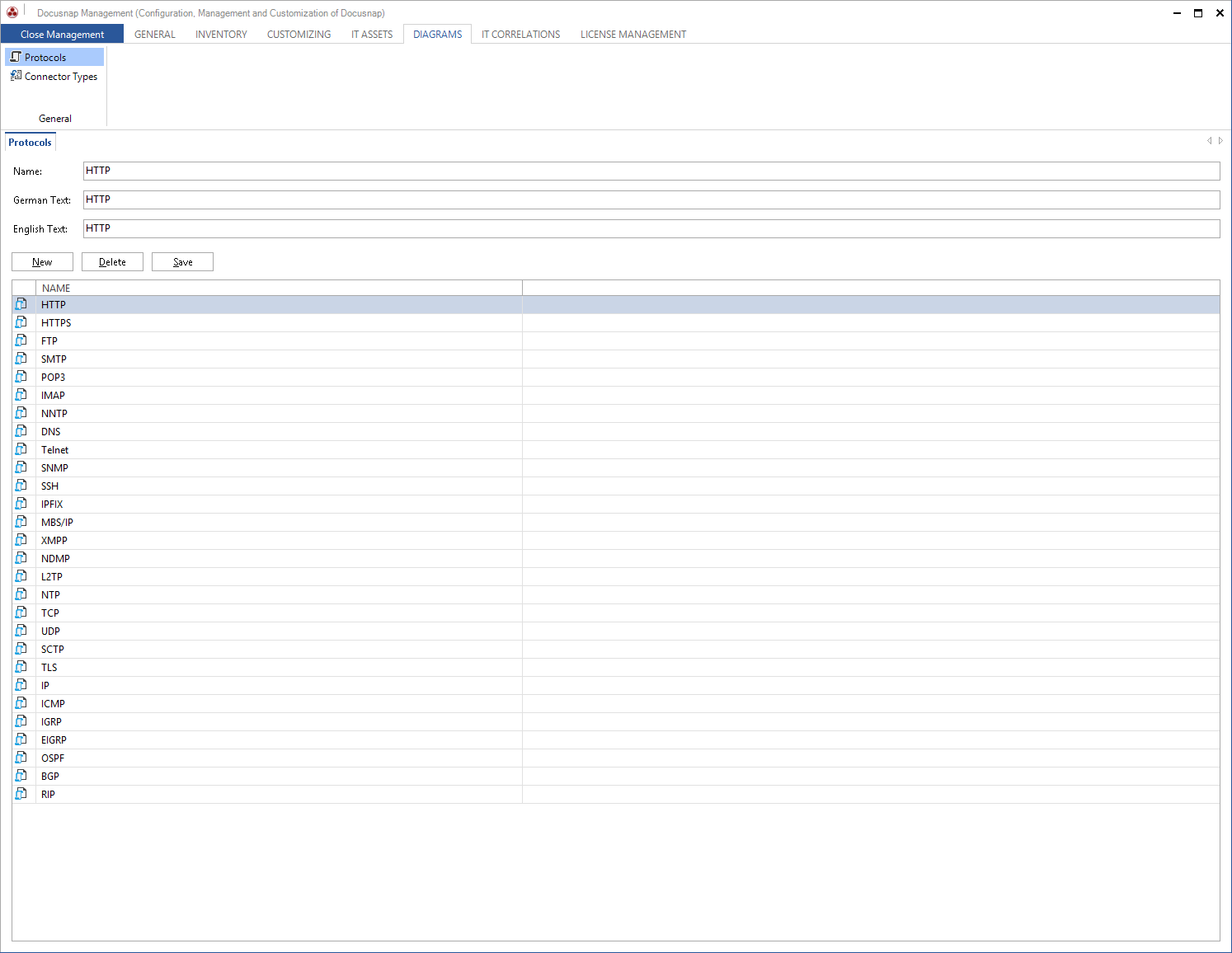The height and width of the screenshot is (953, 1232).
Task: Select the Protocols document tab
Action: [x=30, y=143]
